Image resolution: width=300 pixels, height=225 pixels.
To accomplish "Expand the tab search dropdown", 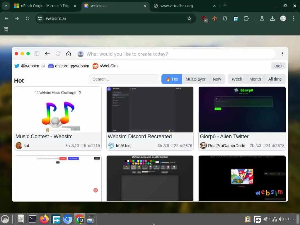I will click(x=6, y=6).
